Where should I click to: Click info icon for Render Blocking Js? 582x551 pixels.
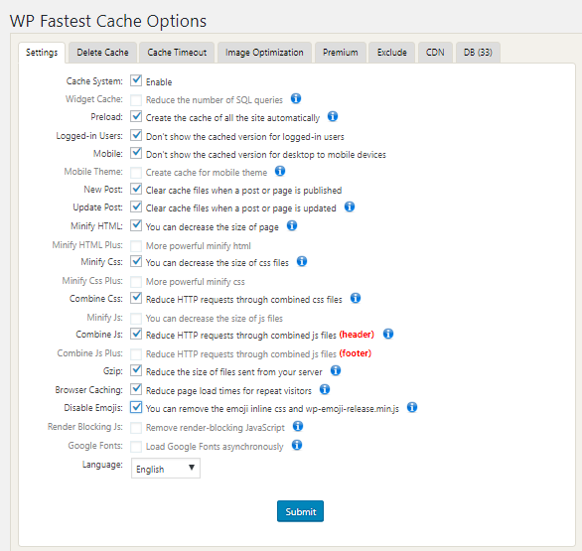click(298, 426)
